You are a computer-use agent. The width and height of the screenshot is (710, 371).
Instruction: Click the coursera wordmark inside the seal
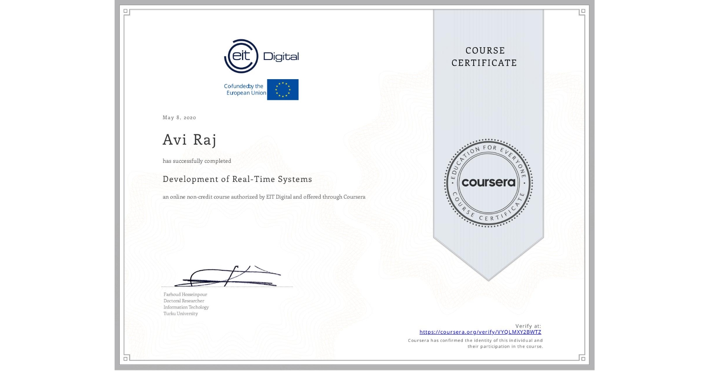tap(488, 183)
